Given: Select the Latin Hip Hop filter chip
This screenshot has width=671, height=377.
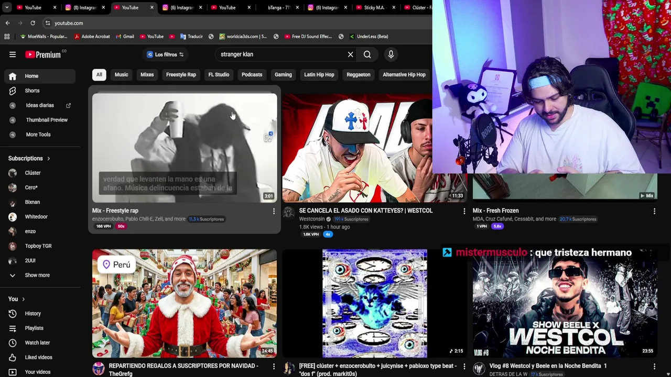Looking at the screenshot, I should [x=319, y=74].
